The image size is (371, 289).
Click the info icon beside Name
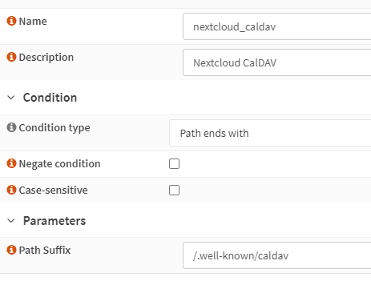click(x=11, y=21)
